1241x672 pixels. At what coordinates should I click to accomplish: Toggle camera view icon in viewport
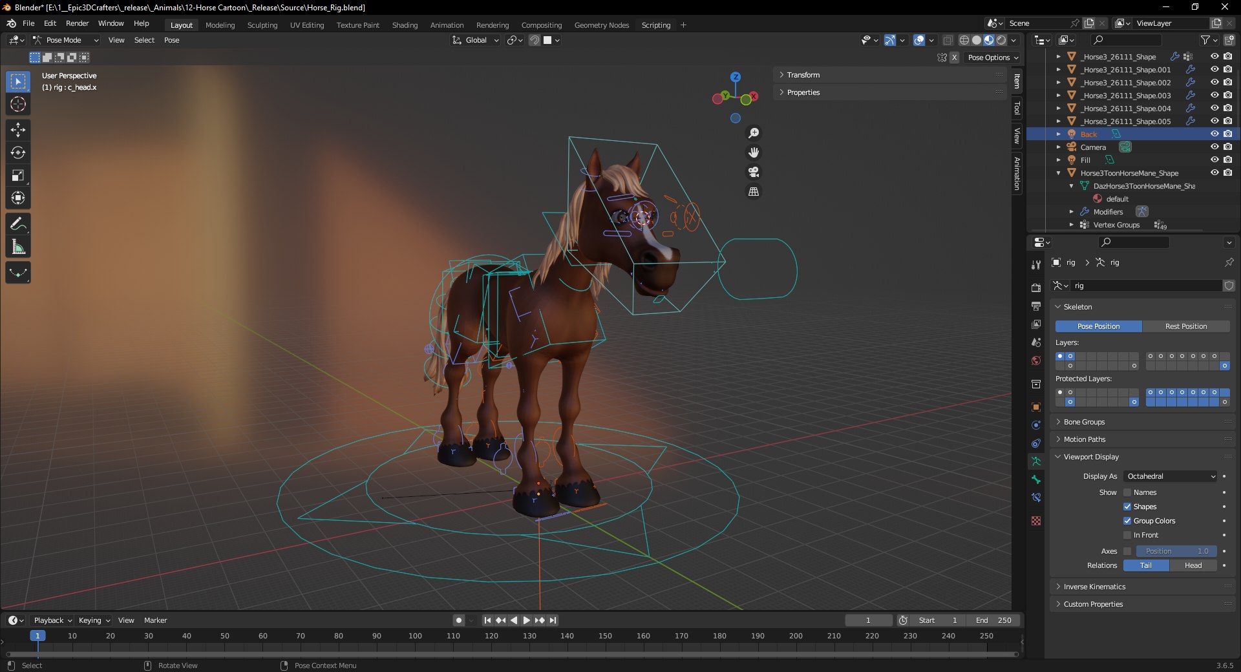tap(754, 172)
